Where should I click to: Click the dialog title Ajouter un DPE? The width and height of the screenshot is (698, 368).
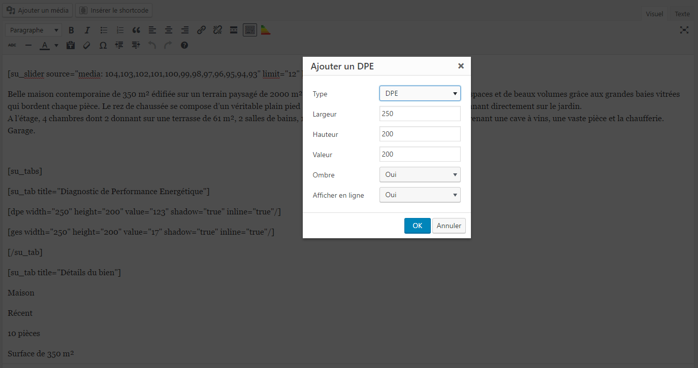[342, 66]
